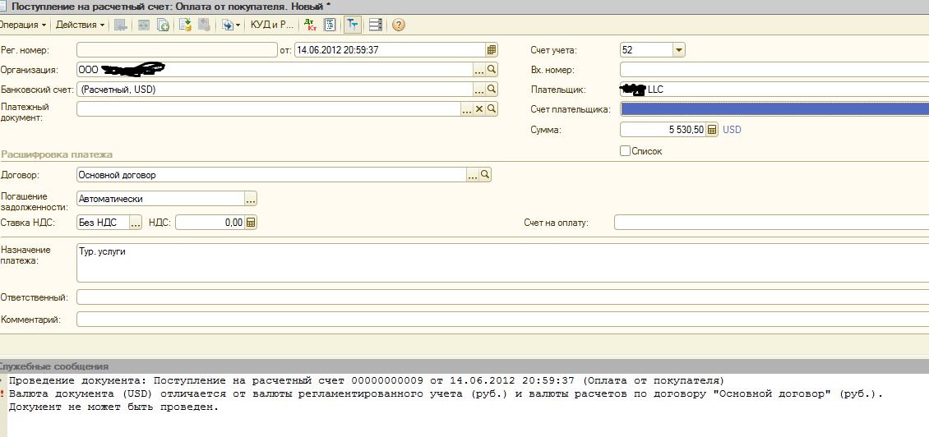Click the КУД и Р... button
This screenshot has width=929, height=437.
pos(271,25)
